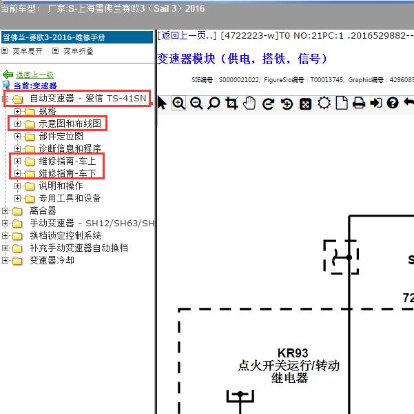
Task: Click the rotate clockwise arrow icon
Action: 268,103
